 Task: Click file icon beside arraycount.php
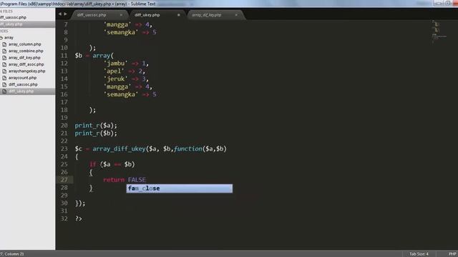point(4,78)
